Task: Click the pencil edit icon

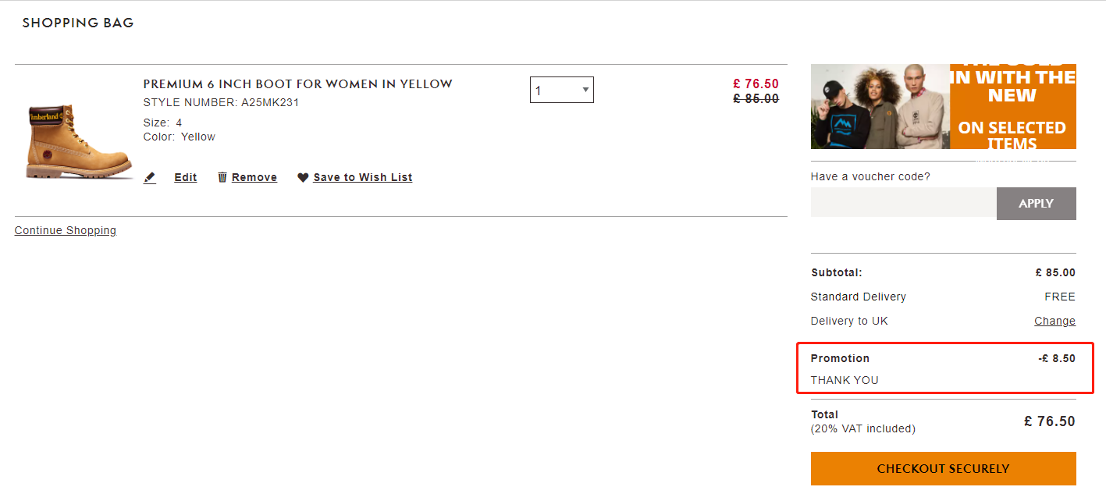Action: tap(150, 178)
